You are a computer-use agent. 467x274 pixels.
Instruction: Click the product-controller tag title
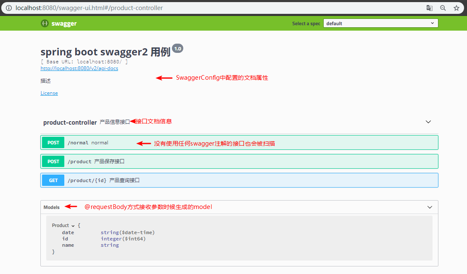coord(70,123)
